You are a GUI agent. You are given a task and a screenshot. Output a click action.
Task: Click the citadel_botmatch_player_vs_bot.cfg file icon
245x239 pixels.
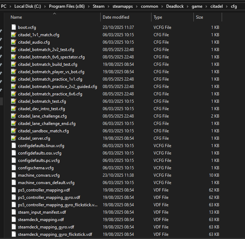14,71
